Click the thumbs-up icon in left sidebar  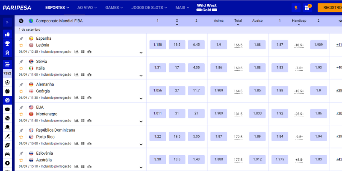(x=7, y=34)
